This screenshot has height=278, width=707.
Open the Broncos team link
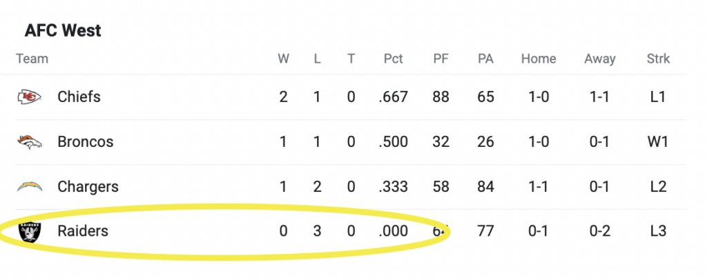pos(85,142)
